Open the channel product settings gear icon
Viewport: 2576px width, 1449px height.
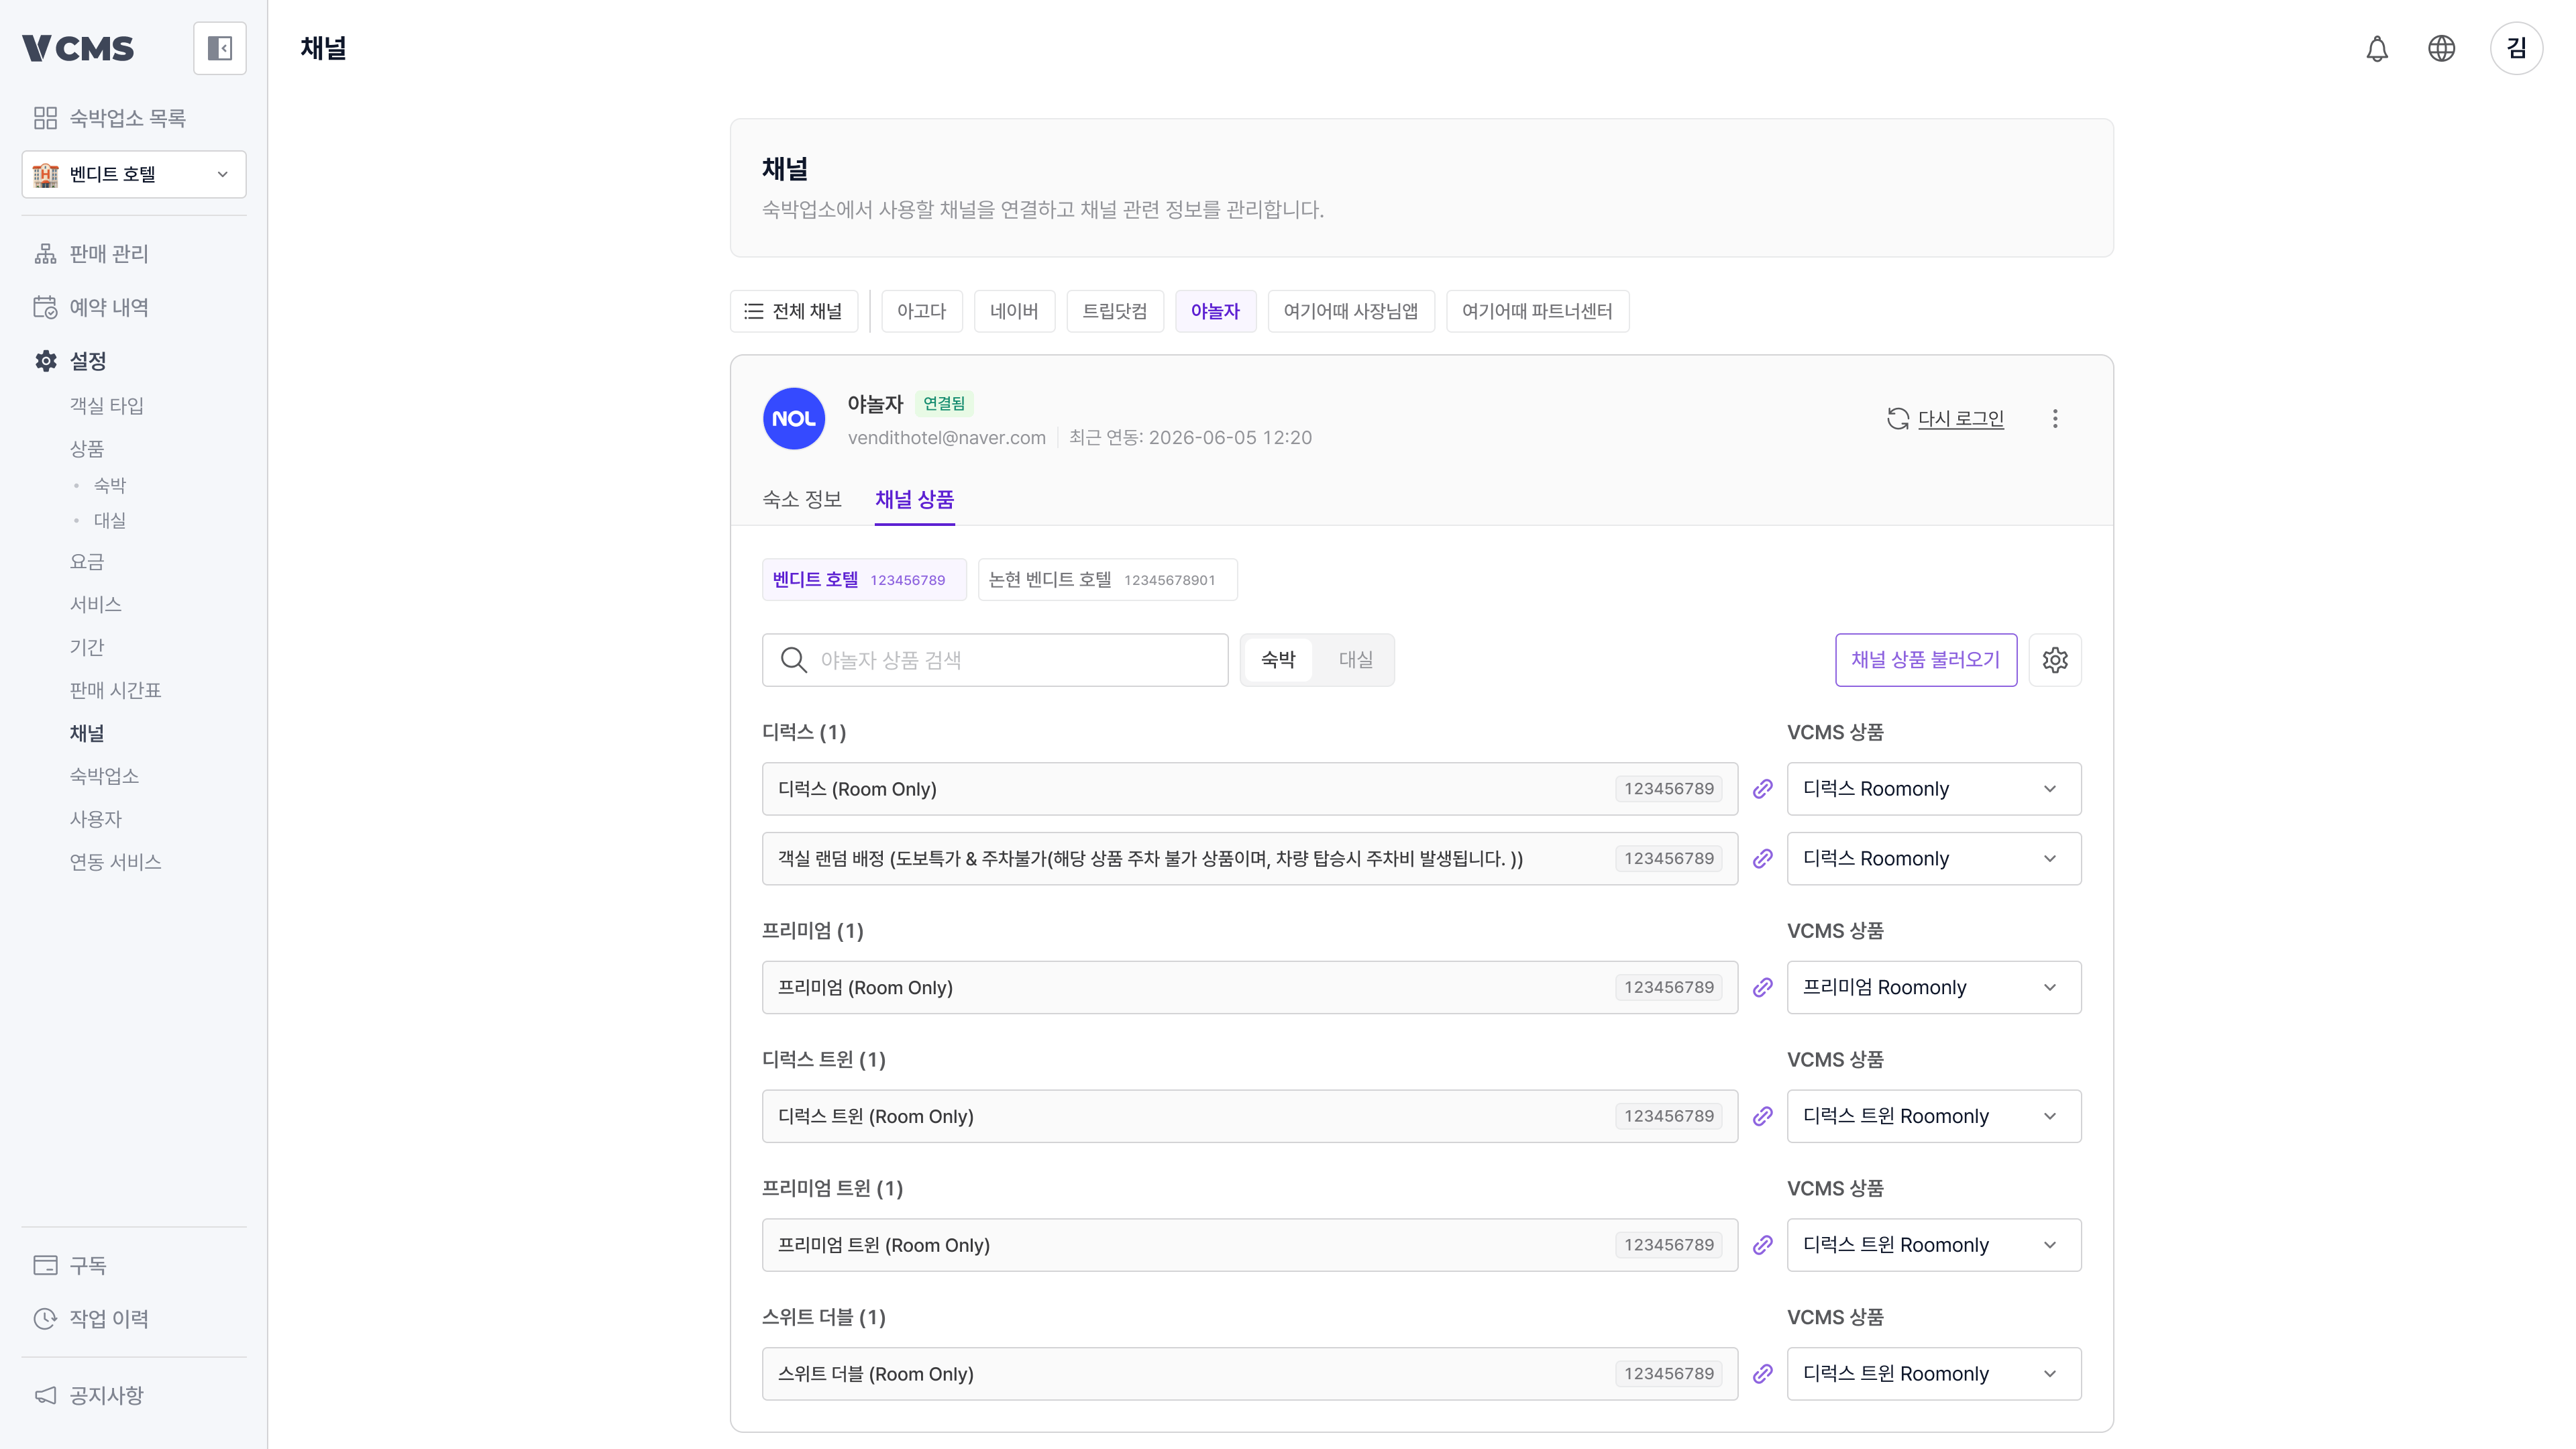pos(2055,660)
